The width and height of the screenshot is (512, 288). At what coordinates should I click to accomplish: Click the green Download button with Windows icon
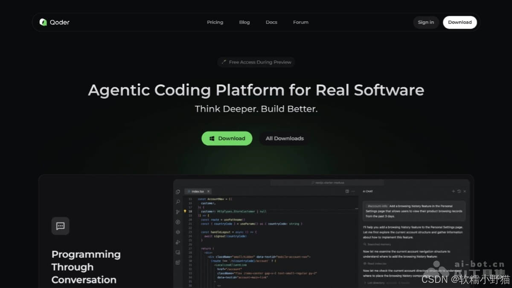[227, 138]
